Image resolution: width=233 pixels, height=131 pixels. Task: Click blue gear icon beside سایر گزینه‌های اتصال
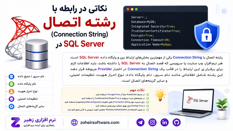click(11, 106)
